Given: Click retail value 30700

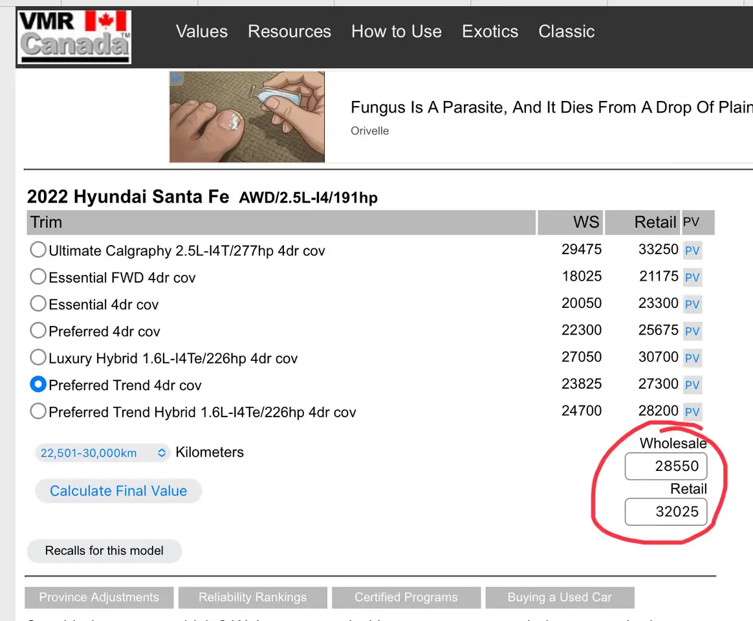Looking at the screenshot, I should [658, 357].
